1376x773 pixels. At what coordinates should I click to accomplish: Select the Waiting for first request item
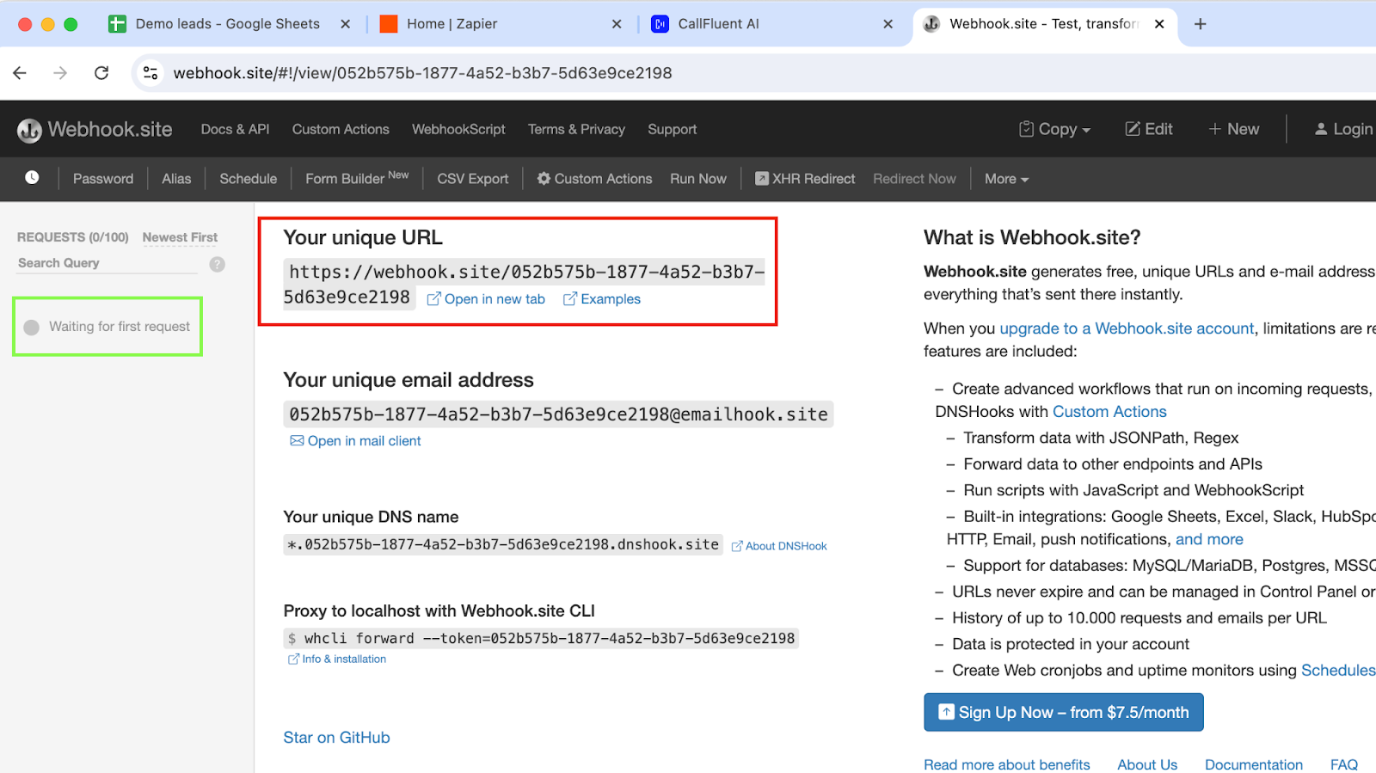point(107,327)
